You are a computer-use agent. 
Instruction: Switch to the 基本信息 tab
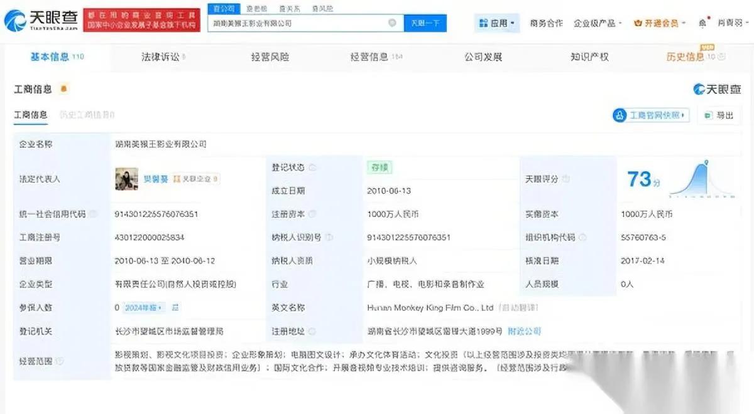[57, 57]
